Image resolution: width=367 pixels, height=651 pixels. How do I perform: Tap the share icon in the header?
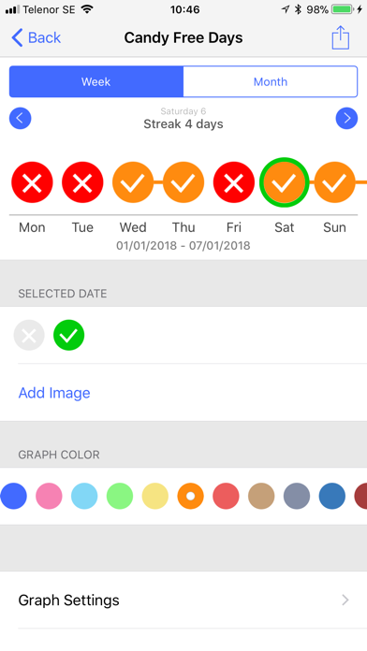[x=340, y=37]
